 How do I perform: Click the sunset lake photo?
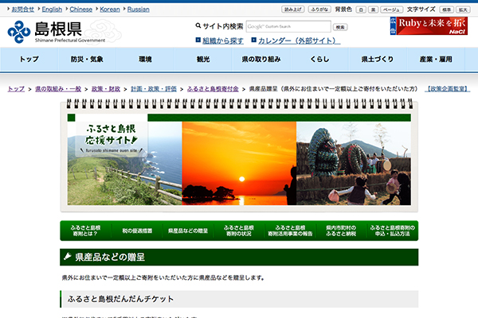[x=239, y=164]
